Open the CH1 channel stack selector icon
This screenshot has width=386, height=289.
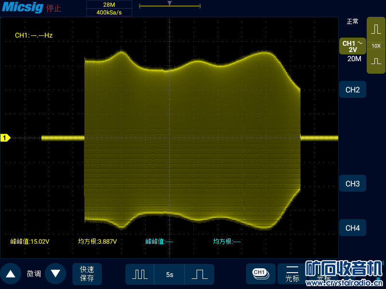point(261,274)
